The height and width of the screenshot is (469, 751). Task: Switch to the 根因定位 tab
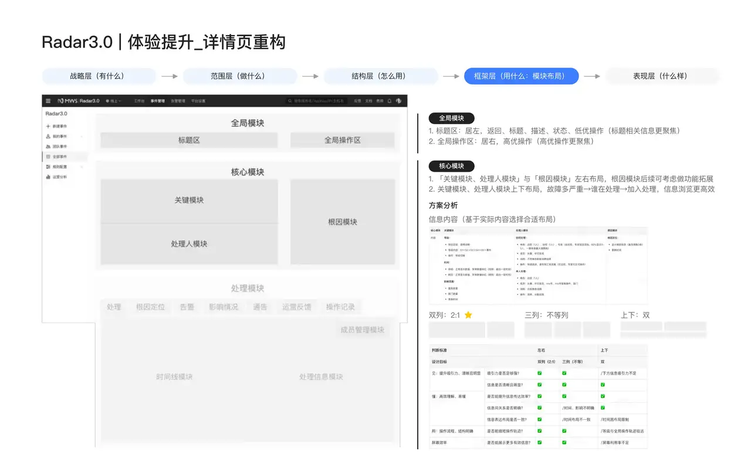tap(150, 307)
